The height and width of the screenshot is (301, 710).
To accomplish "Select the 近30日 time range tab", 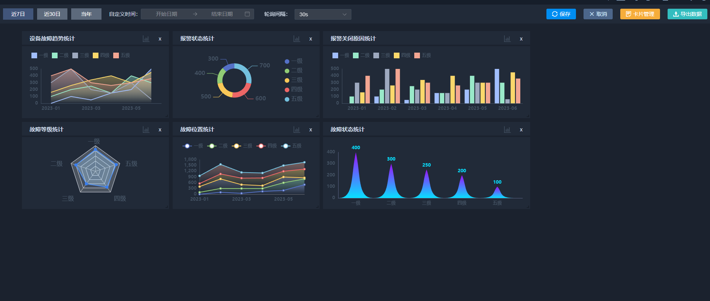I will tap(52, 14).
